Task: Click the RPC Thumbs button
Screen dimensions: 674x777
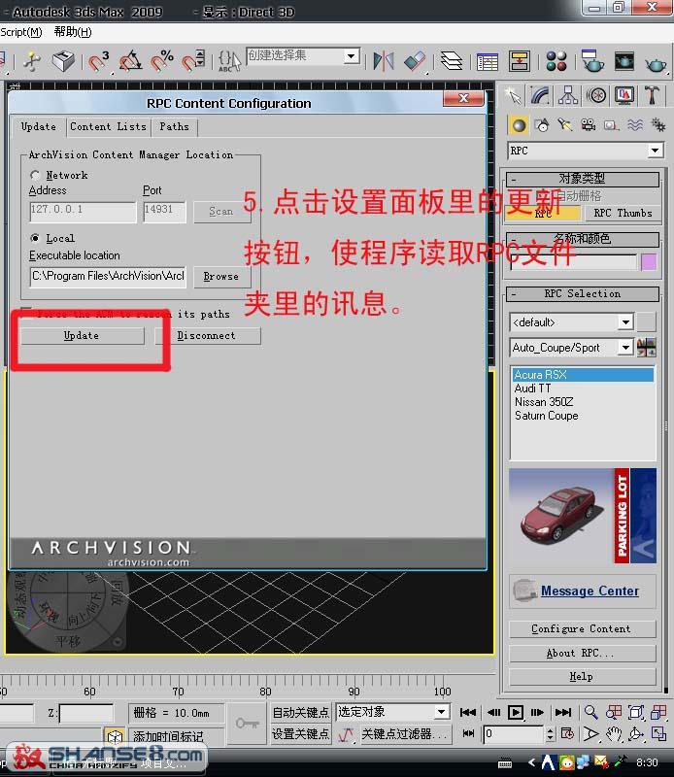Action: 623,213
